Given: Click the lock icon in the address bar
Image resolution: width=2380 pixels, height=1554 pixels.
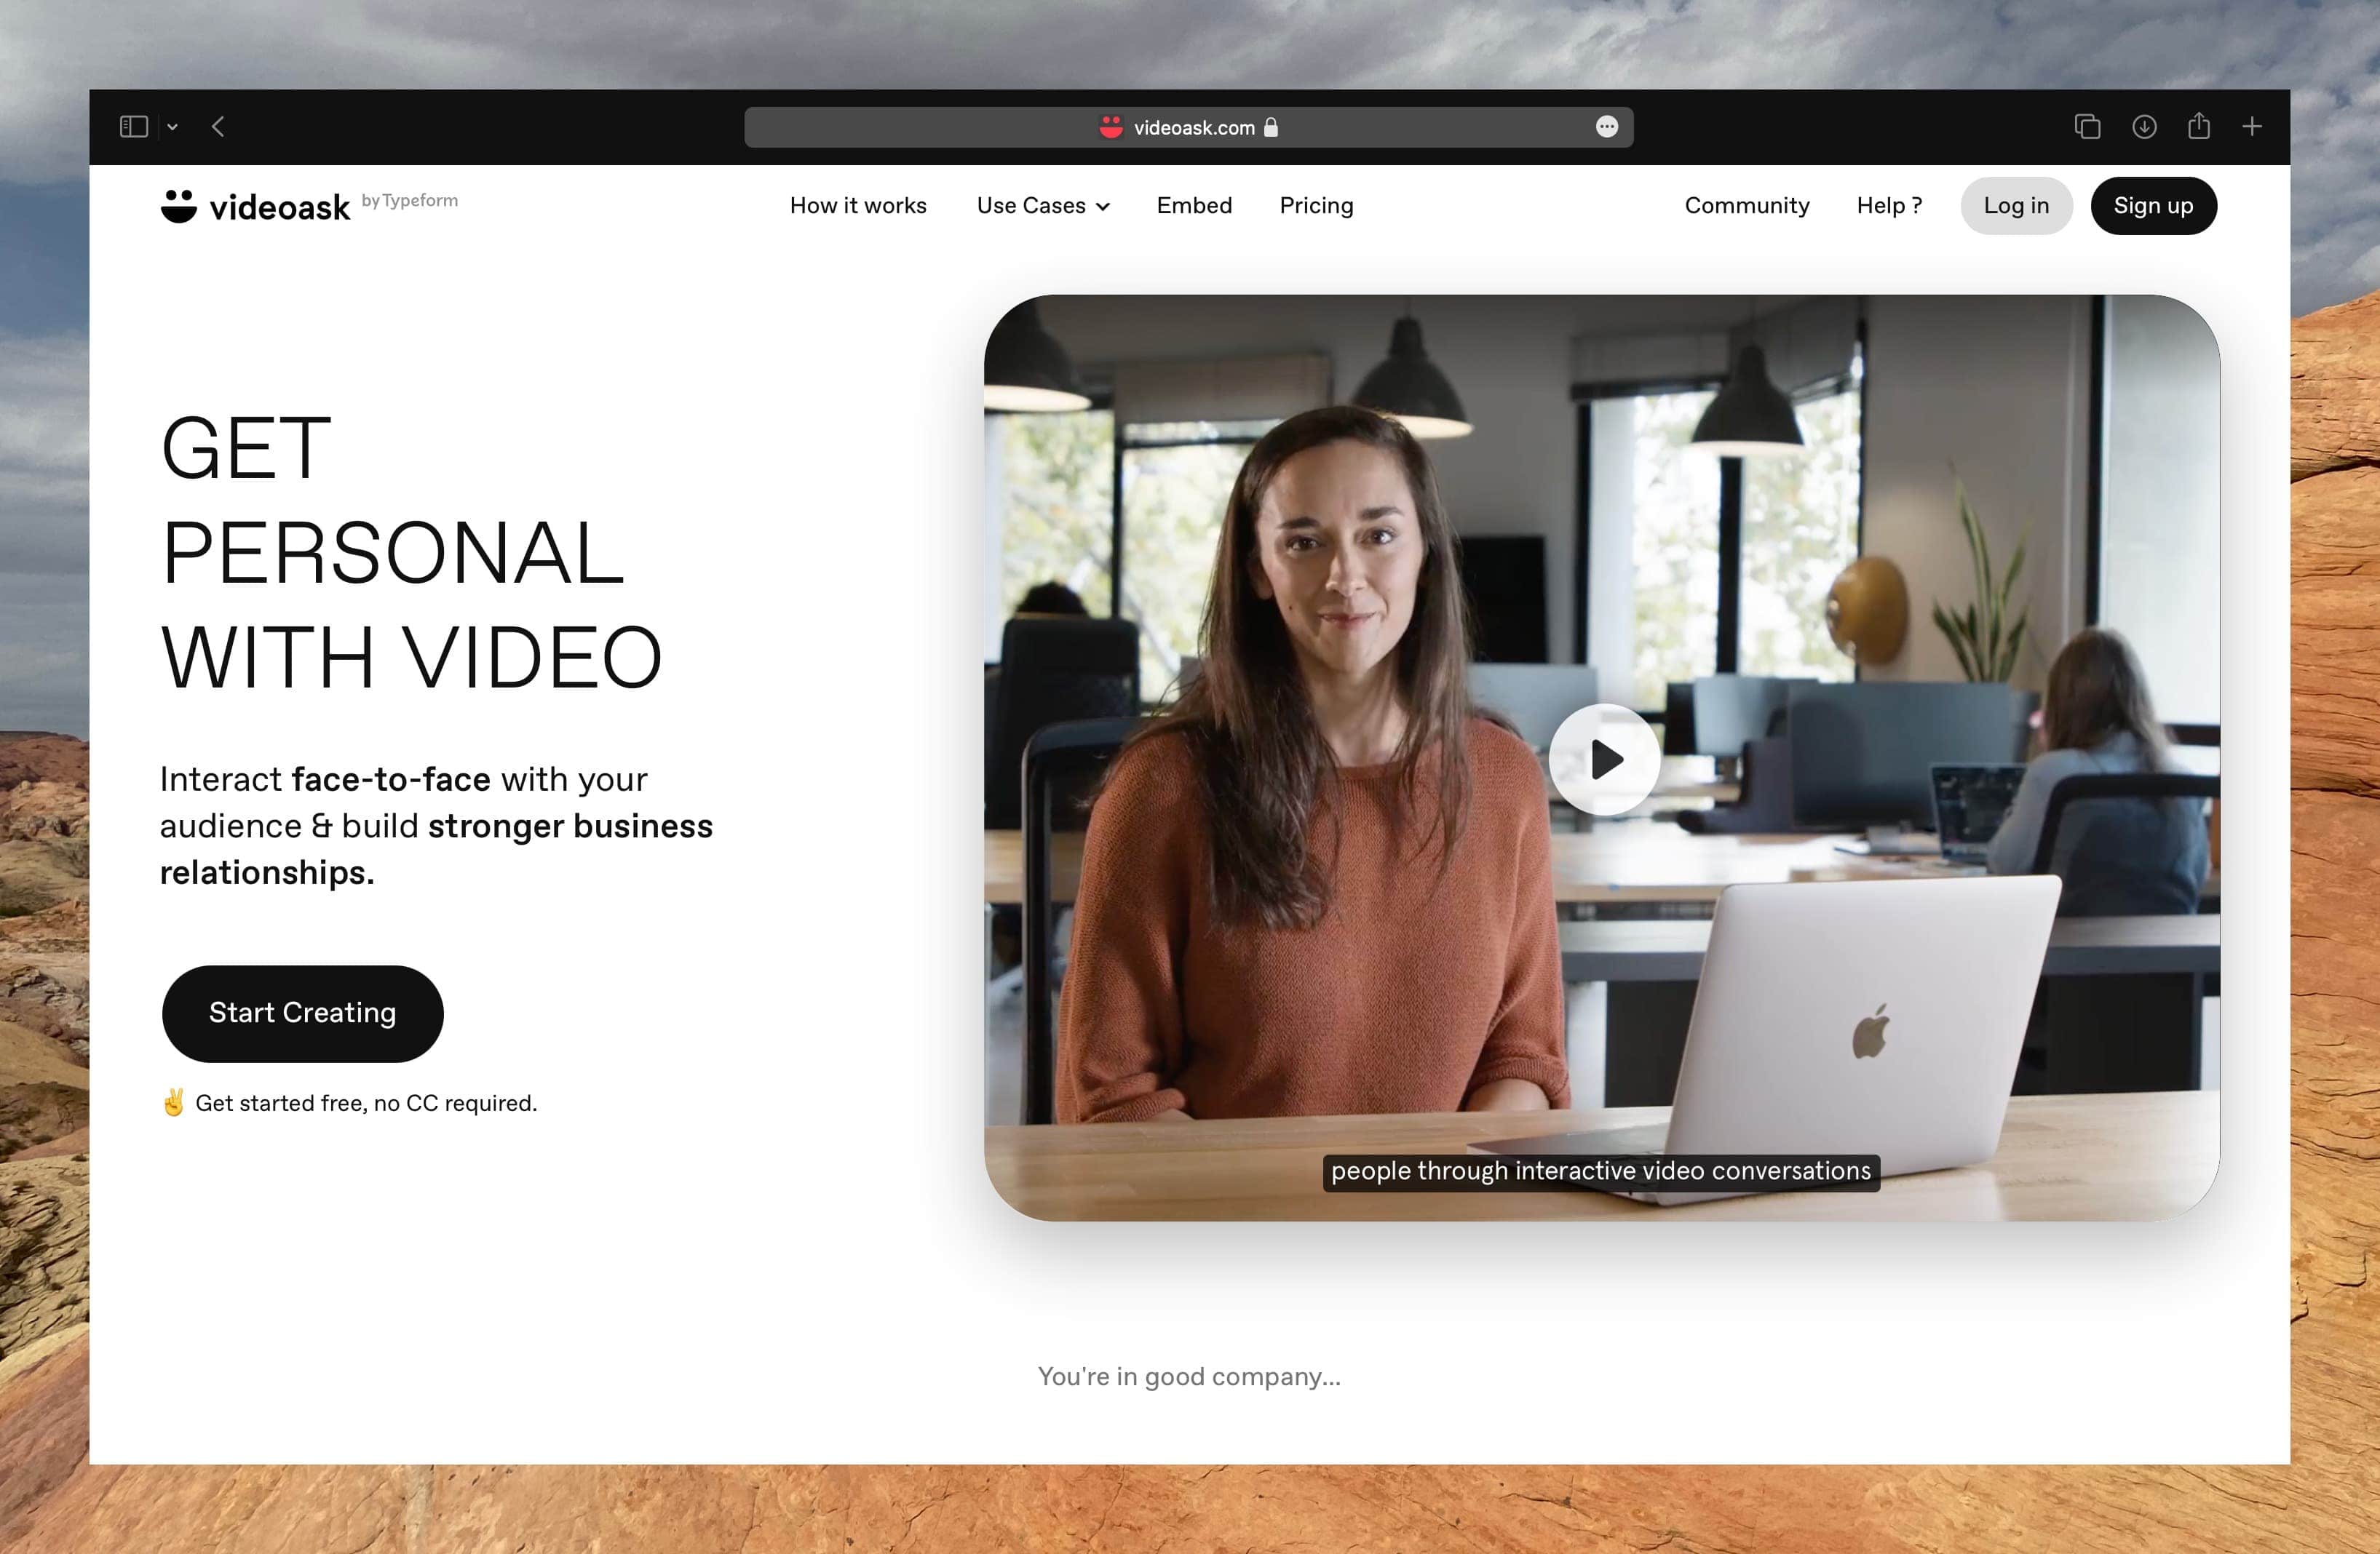Looking at the screenshot, I should (x=1272, y=127).
